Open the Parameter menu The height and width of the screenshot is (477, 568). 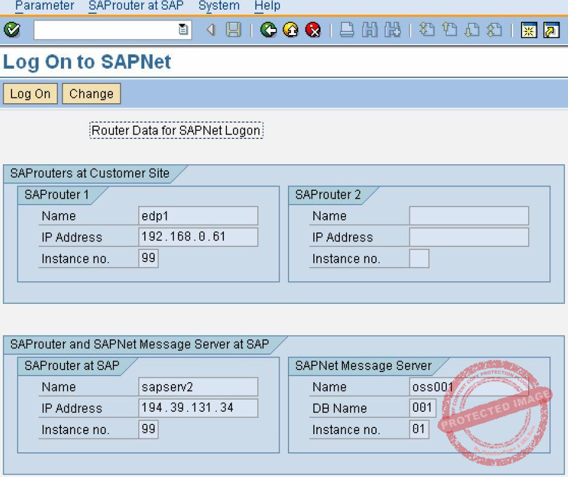click(x=45, y=6)
